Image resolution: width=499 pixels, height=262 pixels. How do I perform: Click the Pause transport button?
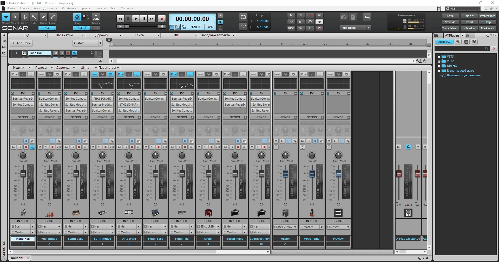(143, 19)
